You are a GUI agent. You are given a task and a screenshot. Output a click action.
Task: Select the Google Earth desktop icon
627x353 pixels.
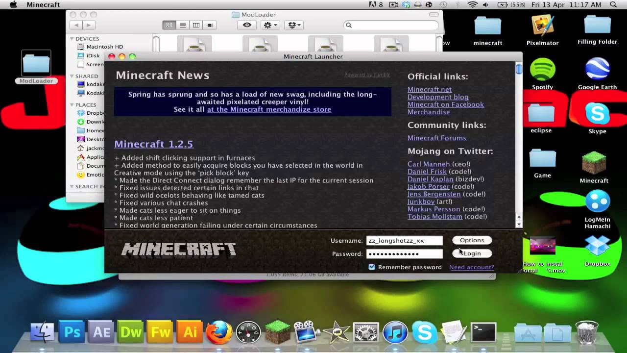point(597,70)
